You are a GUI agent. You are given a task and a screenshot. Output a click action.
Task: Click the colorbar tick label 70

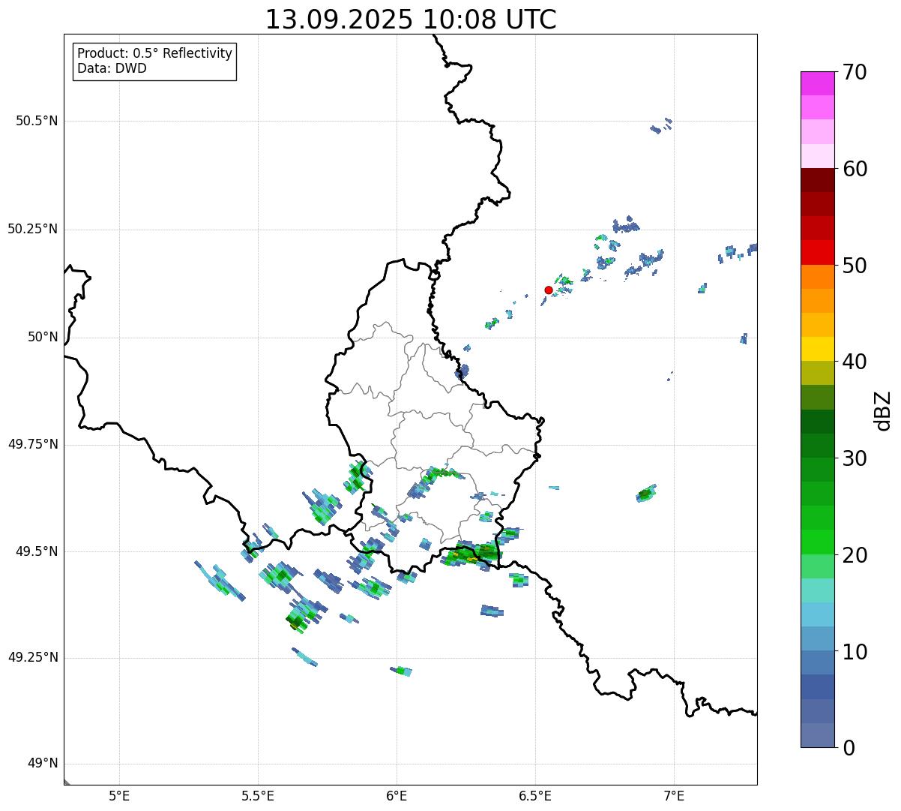[854, 72]
